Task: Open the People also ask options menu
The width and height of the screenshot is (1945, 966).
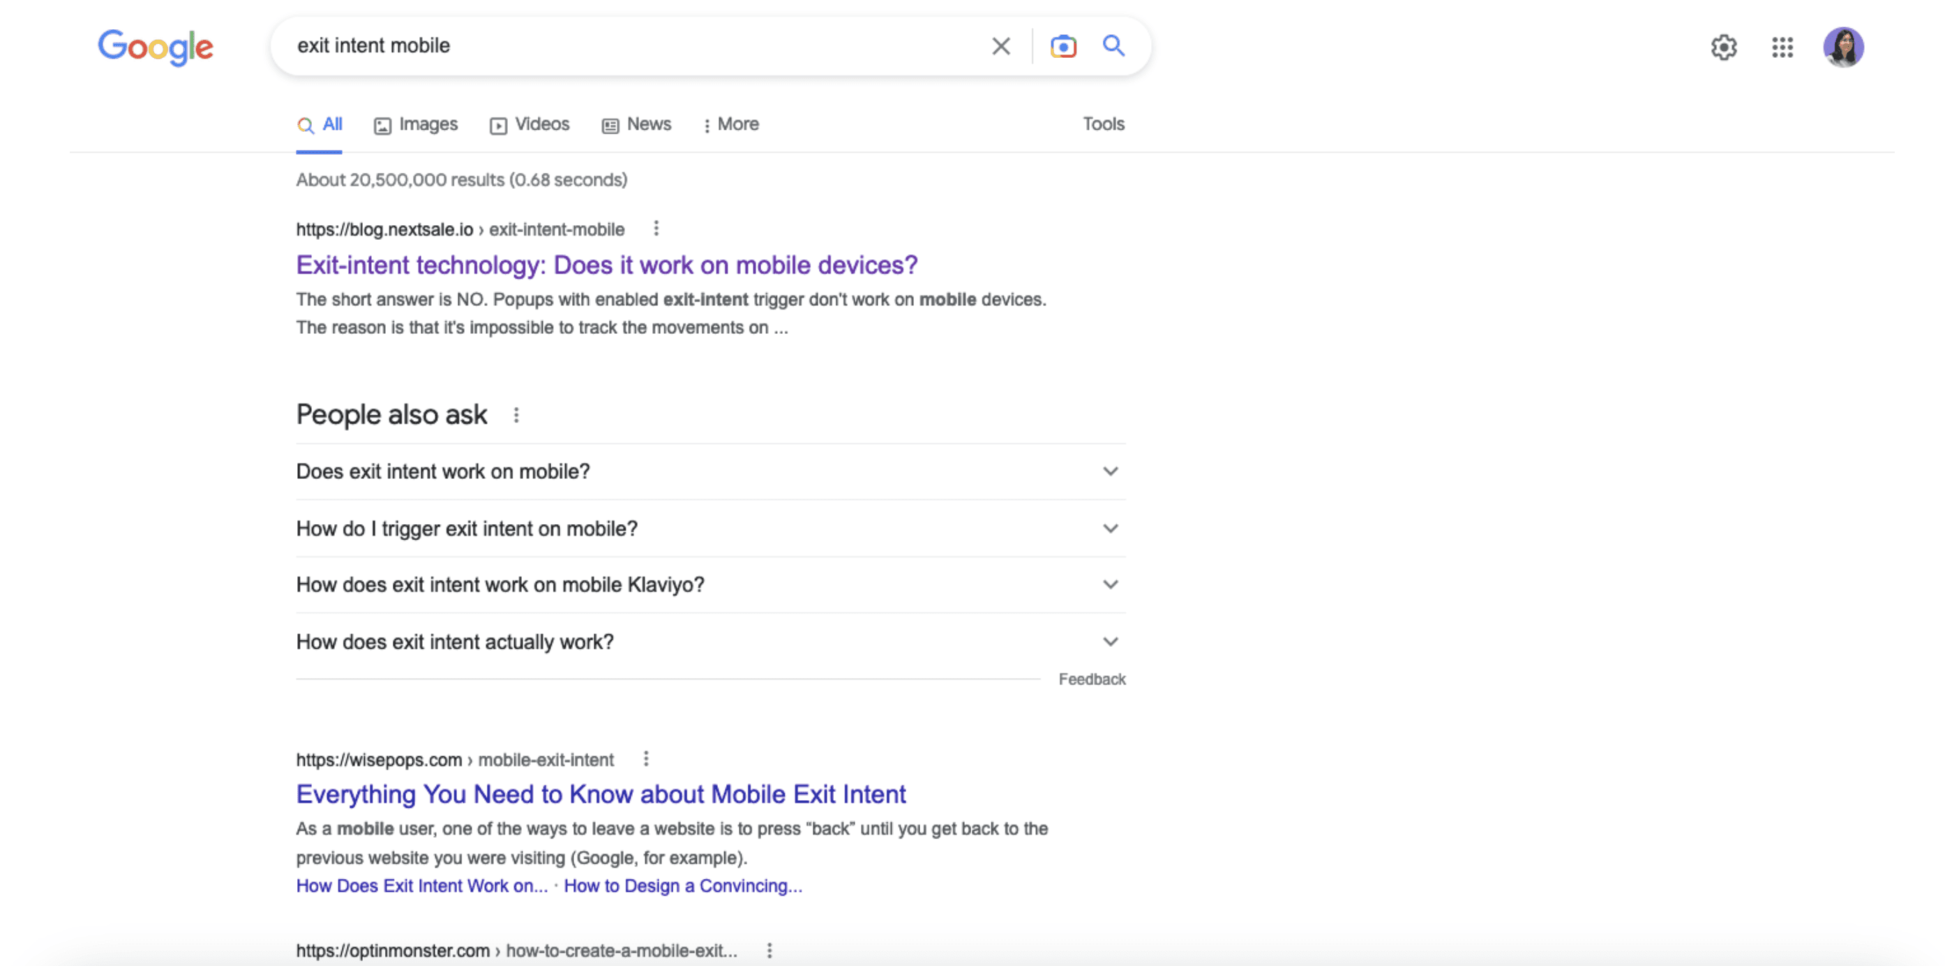Action: pyautogui.click(x=516, y=414)
